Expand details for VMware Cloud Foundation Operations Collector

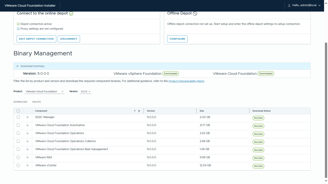pos(28,141)
